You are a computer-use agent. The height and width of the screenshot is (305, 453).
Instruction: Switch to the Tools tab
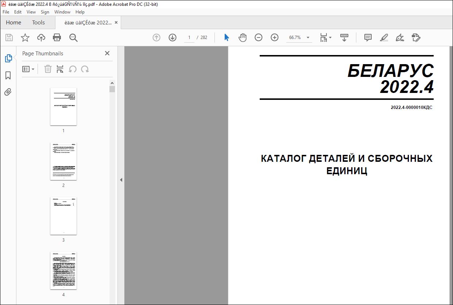pyautogui.click(x=38, y=23)
